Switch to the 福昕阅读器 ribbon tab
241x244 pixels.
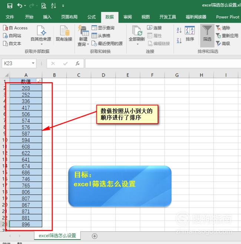click(196, 17)
